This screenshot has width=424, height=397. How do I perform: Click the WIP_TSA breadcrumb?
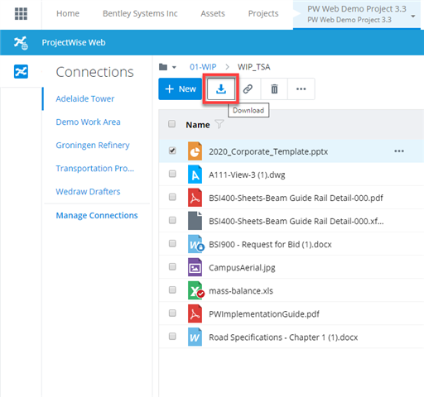click(x=254, y=67)
